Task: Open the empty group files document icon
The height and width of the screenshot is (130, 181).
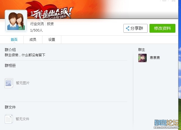Action: coord(9,119)
